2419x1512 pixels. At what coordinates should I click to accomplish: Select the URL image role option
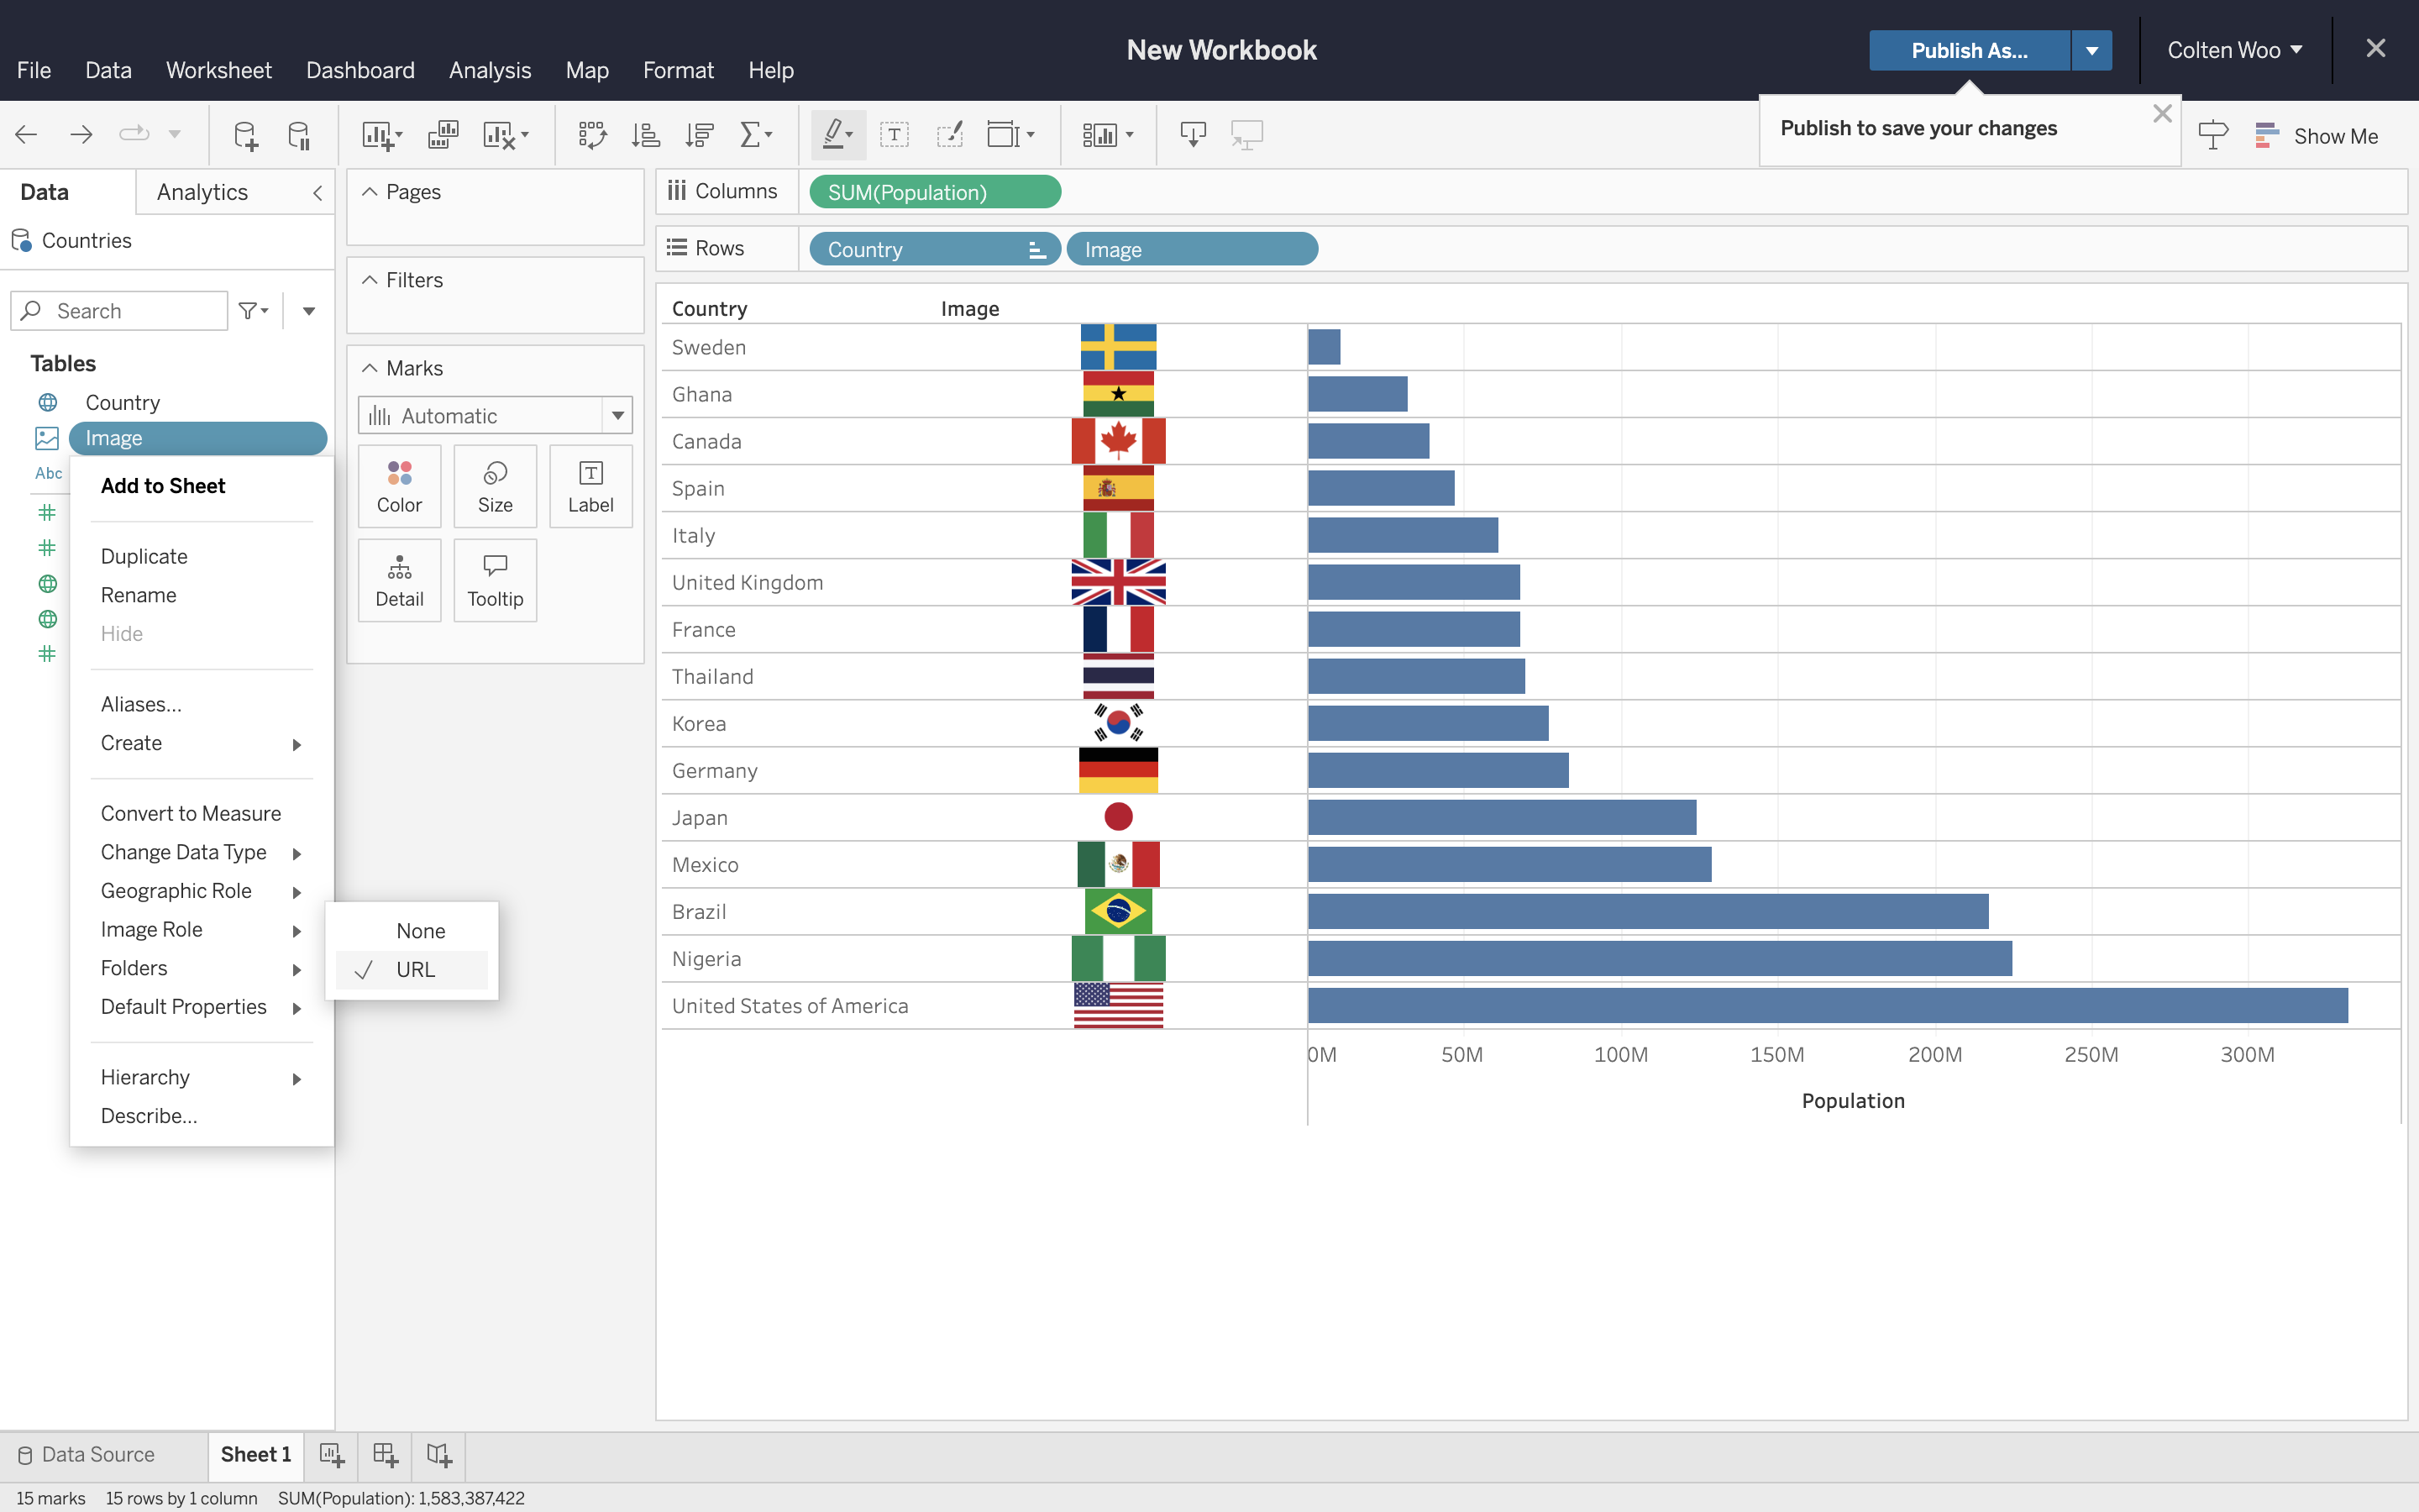point(415,969)
